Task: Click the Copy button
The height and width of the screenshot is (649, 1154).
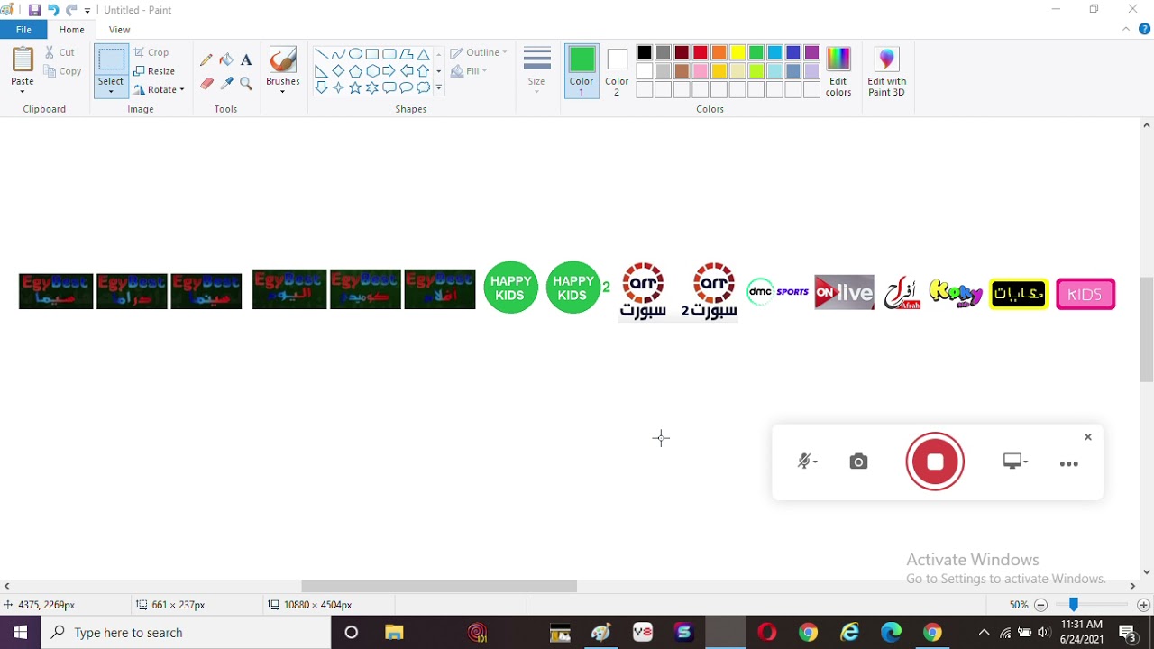Action: (62, 71)
